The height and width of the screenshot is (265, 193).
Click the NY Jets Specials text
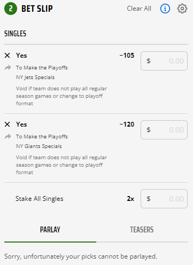(35, 77)
